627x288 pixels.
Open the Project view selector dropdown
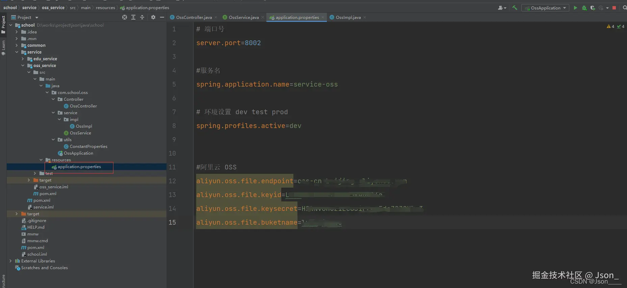pos(25,17)
